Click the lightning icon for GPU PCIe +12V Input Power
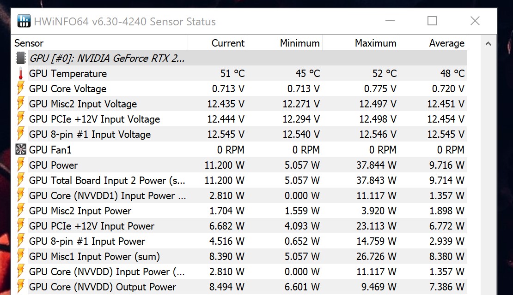Image resolution: width=513 pixels, height=295 pixels. coord(21,226)
